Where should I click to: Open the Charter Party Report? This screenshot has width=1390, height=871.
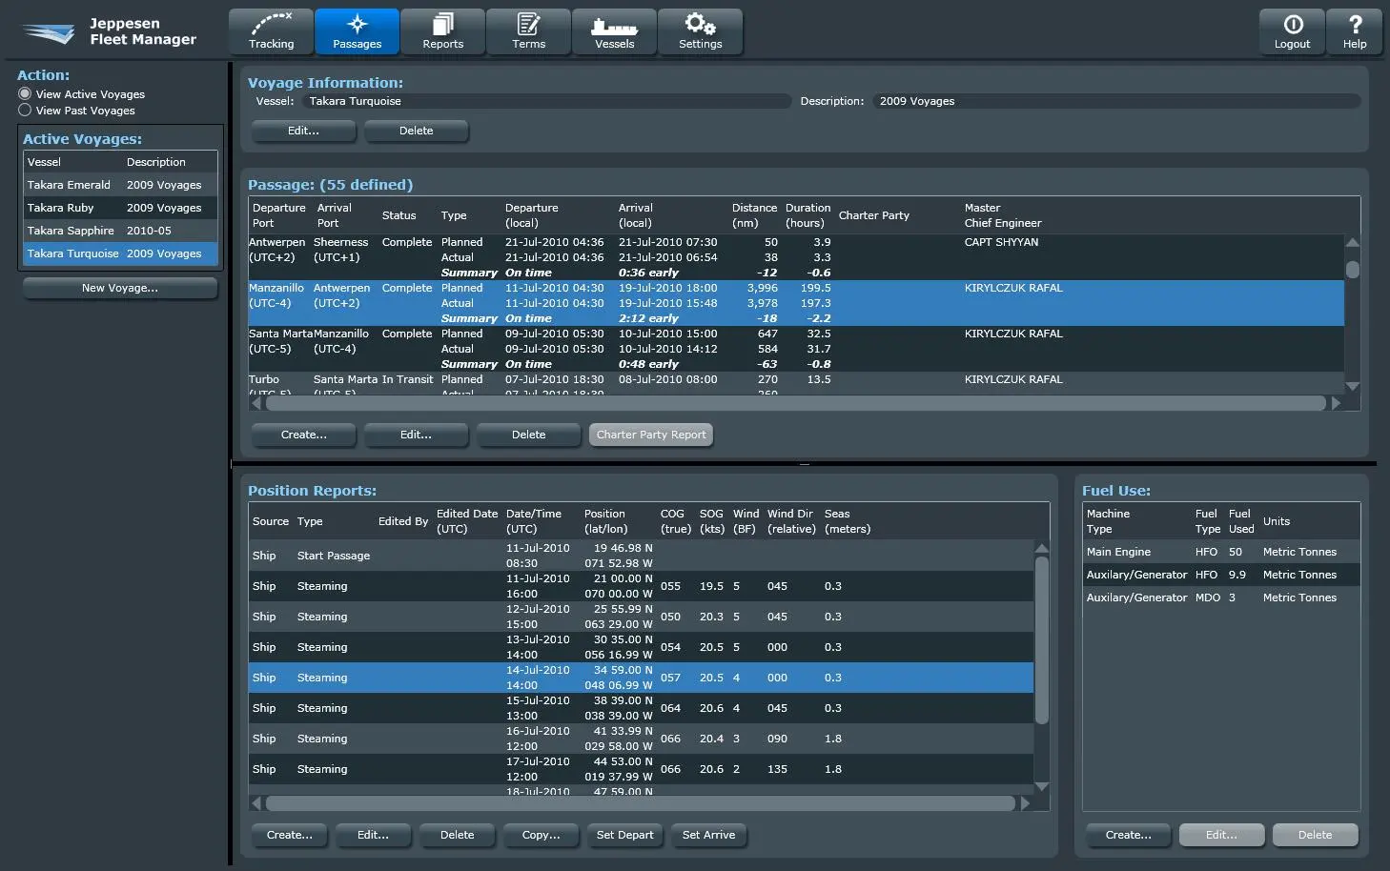pos(651,435)
